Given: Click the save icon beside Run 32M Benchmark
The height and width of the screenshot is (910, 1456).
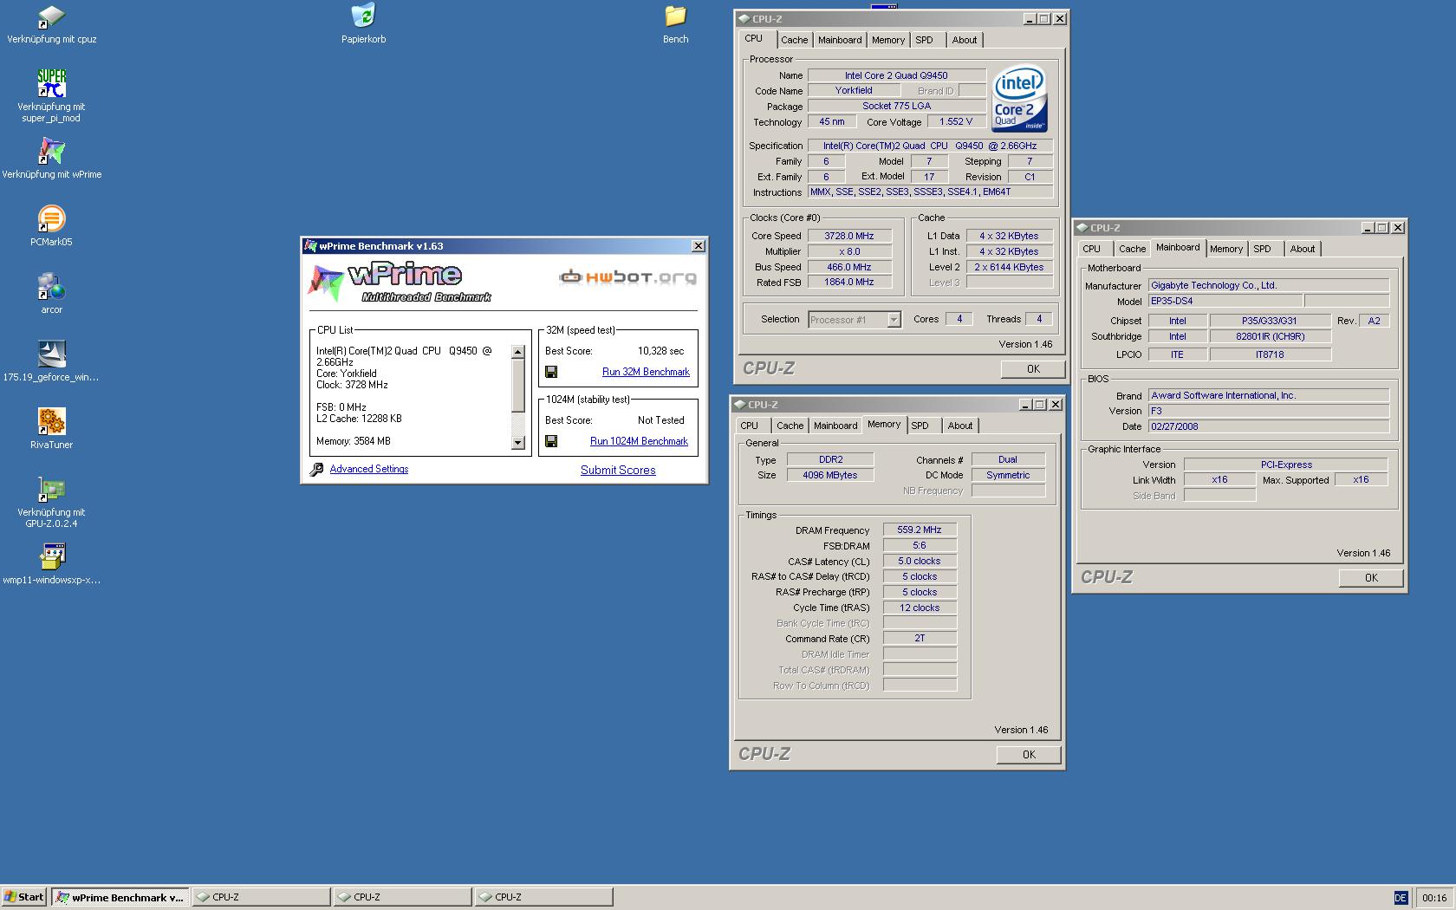Looking at the screenshot, I should (551, 372).
